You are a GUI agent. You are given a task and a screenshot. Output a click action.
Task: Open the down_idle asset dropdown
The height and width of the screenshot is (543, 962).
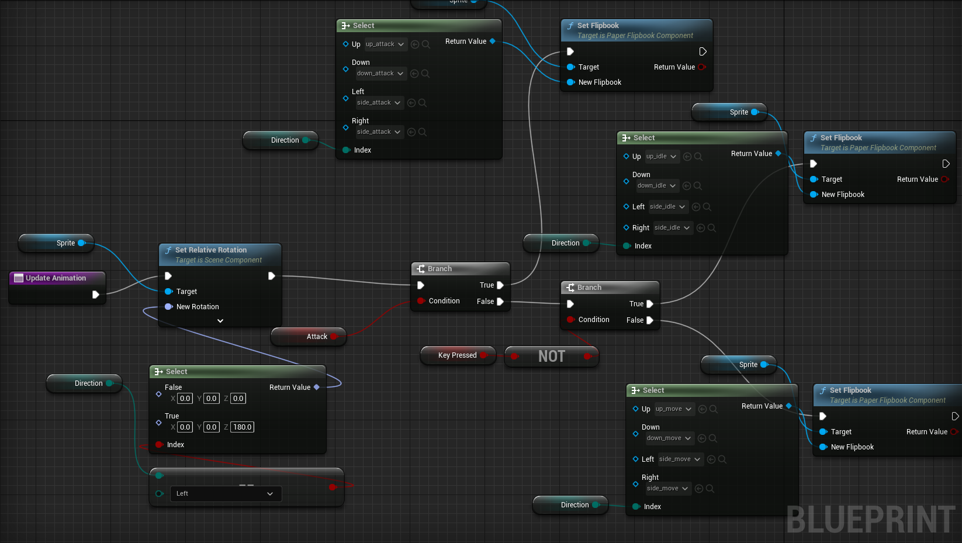657,186
